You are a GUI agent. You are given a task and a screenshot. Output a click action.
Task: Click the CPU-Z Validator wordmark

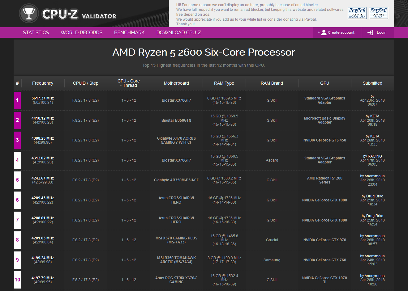[x=79, y=14]
